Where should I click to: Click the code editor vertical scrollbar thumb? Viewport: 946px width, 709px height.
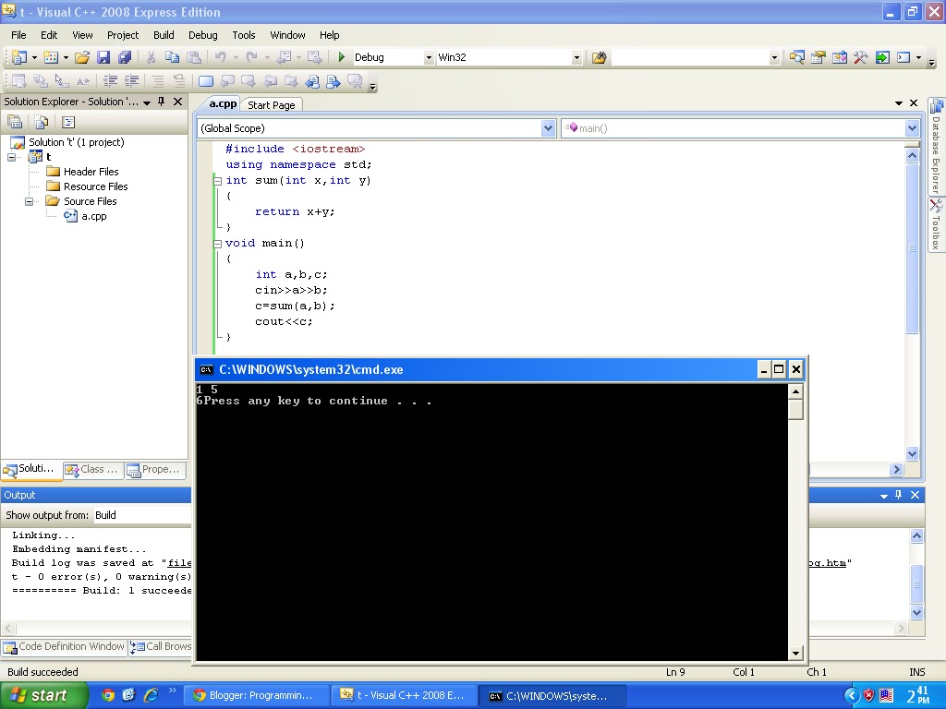tap(912, 247)
